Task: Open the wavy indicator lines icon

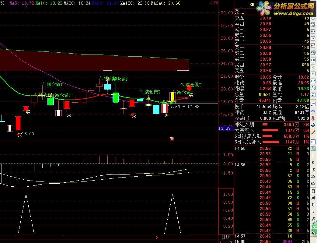Action: pyautogui.click(x=313, y=104)
